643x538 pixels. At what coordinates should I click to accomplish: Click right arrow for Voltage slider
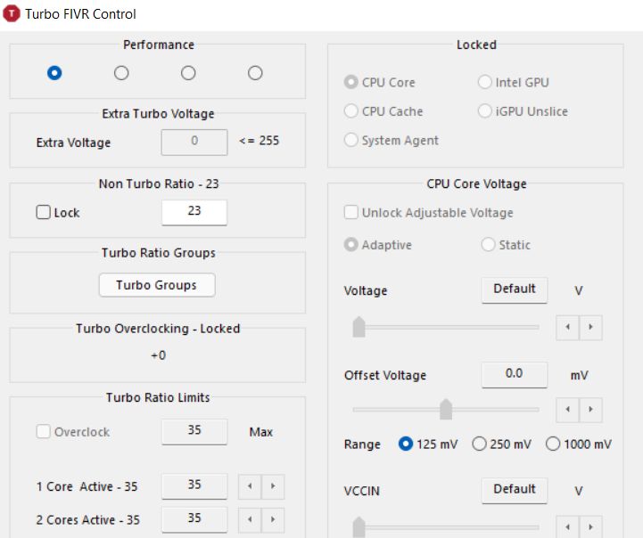[590, 327]
